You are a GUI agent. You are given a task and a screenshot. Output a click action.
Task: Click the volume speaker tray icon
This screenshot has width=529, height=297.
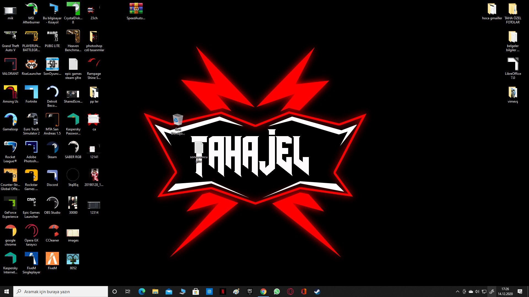tap(477, 291)
